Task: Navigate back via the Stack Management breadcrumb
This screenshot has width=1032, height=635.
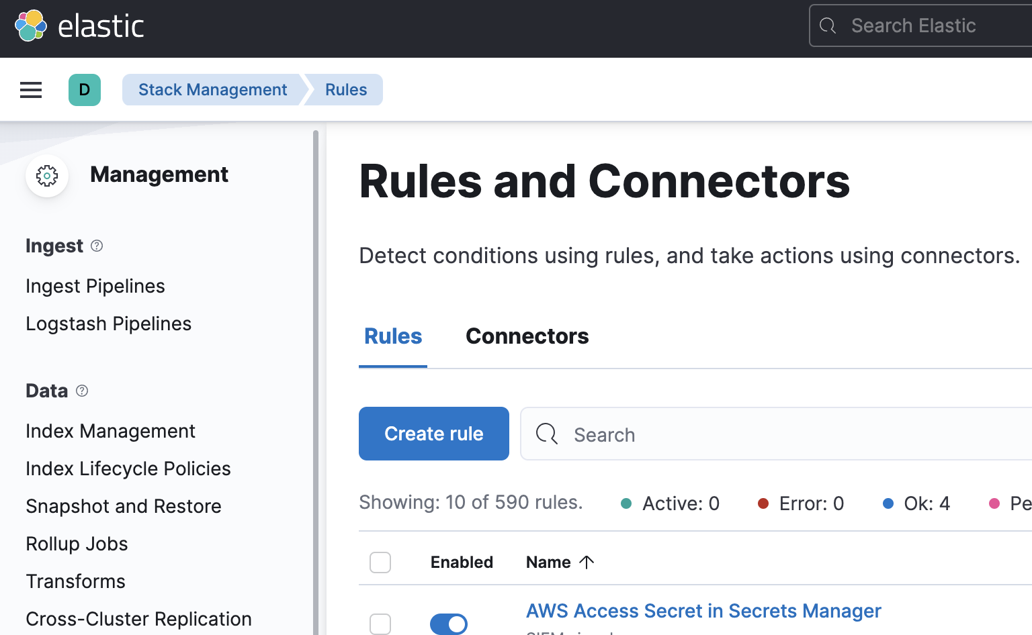Action: [212, 89]
